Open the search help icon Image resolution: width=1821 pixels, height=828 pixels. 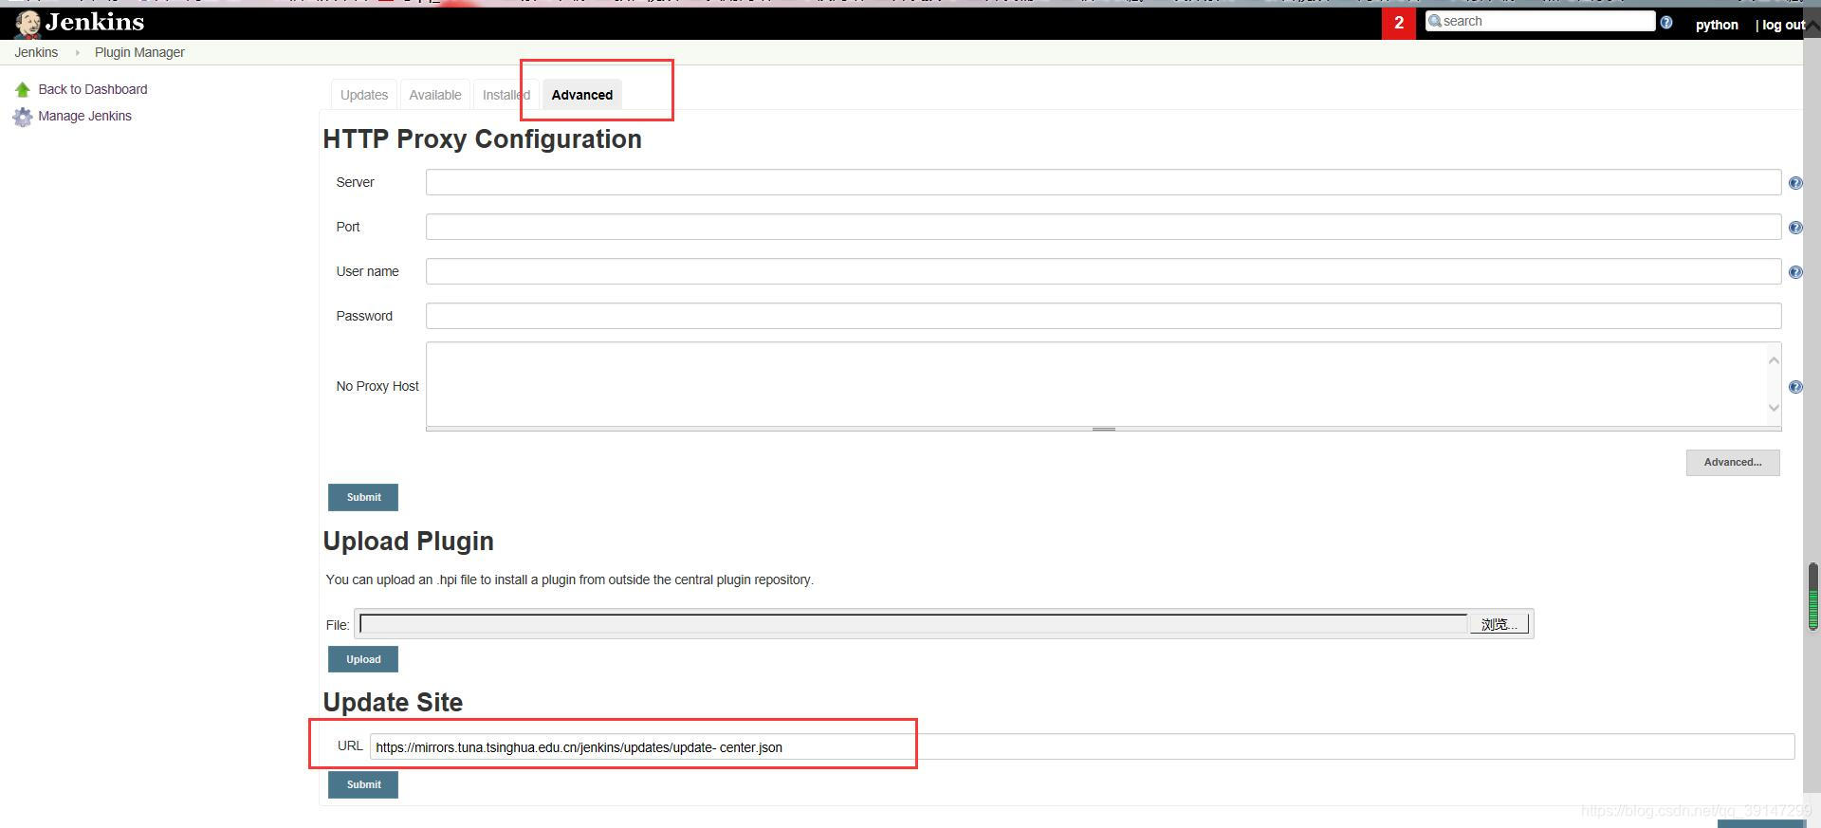[x=1666, y=22]
